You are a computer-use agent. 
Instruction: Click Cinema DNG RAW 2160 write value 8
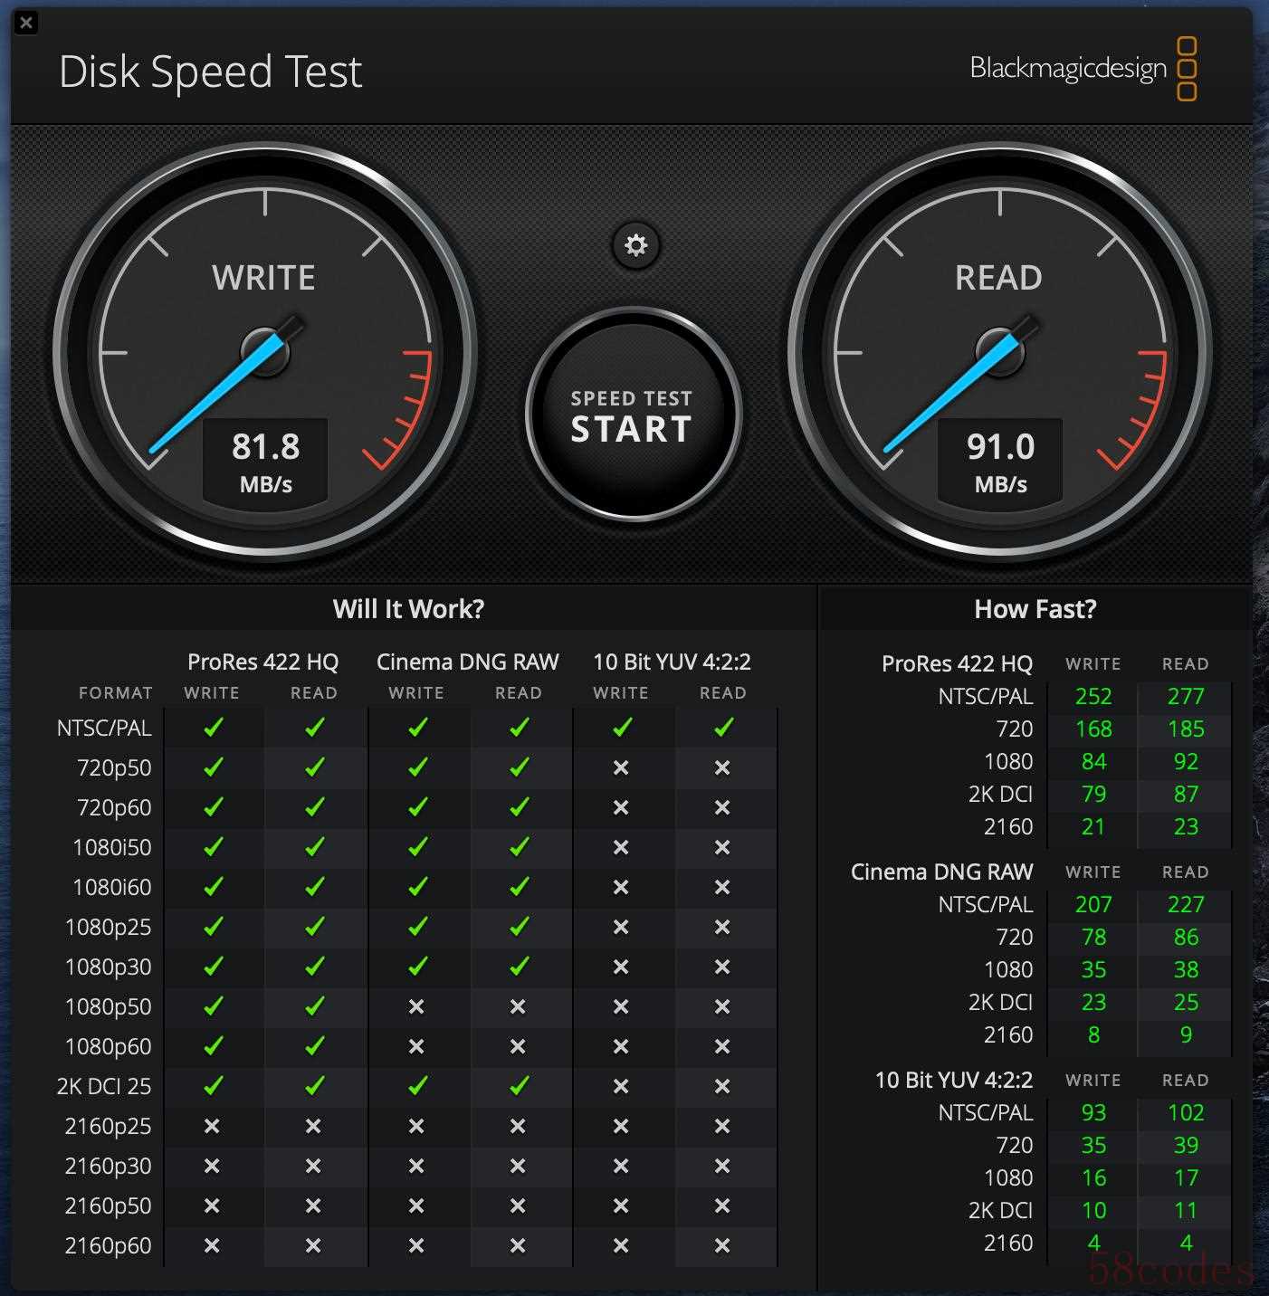click(x=1093, y=1034)
